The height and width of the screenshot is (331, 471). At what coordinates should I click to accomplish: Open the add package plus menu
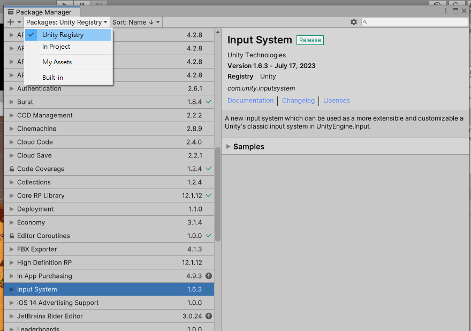[x=14, y=22]
